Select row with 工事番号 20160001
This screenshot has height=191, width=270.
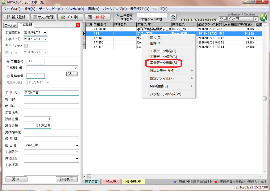coord(172,29)
